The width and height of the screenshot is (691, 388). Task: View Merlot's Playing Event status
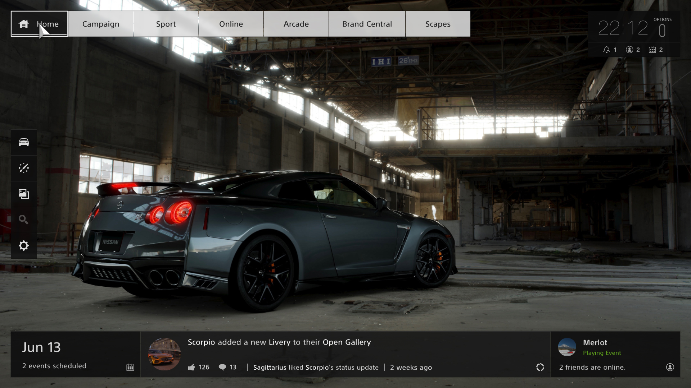click(x=602, y=353)
